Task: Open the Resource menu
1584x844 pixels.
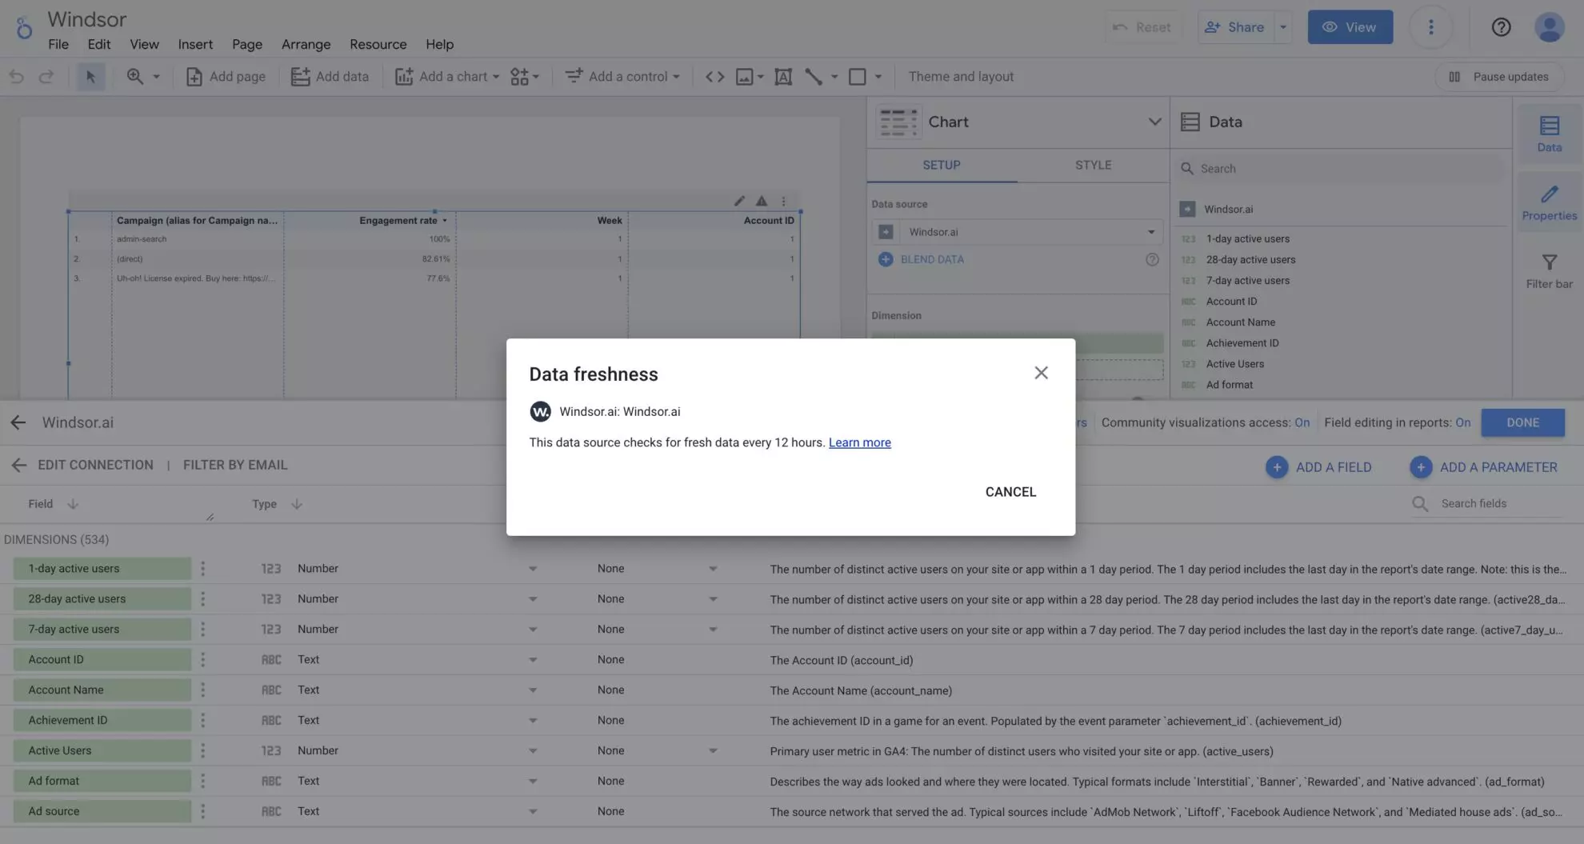Action: [378, 45]
